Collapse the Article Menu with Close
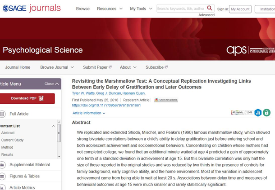The height and width of the screenshot is (190, 275). [x=51, y=84]
